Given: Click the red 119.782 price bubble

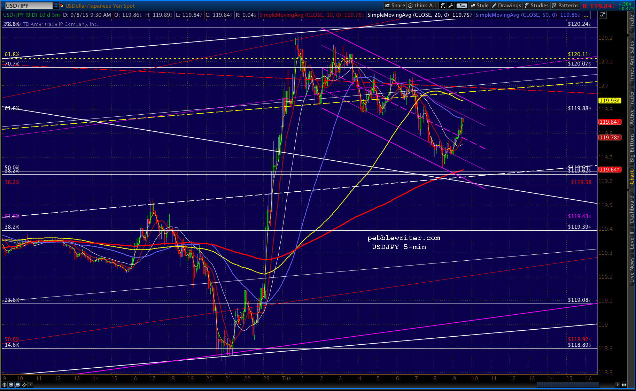Looking at the screenshot, I should point(609,138).
